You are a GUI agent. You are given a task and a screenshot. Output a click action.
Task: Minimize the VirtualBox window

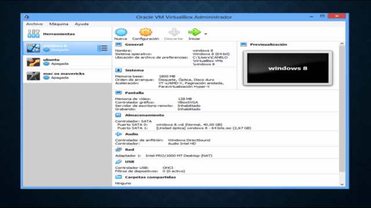pos(311,16)
